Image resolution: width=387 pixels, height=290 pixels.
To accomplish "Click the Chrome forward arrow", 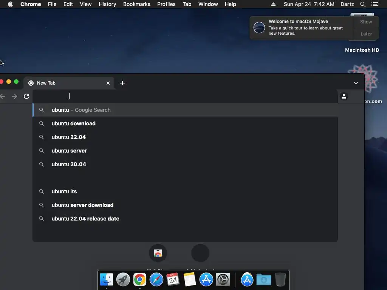I will (15, 96).
